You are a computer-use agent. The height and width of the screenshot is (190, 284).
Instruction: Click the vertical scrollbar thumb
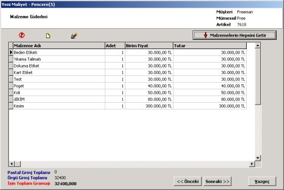point(258,76)
